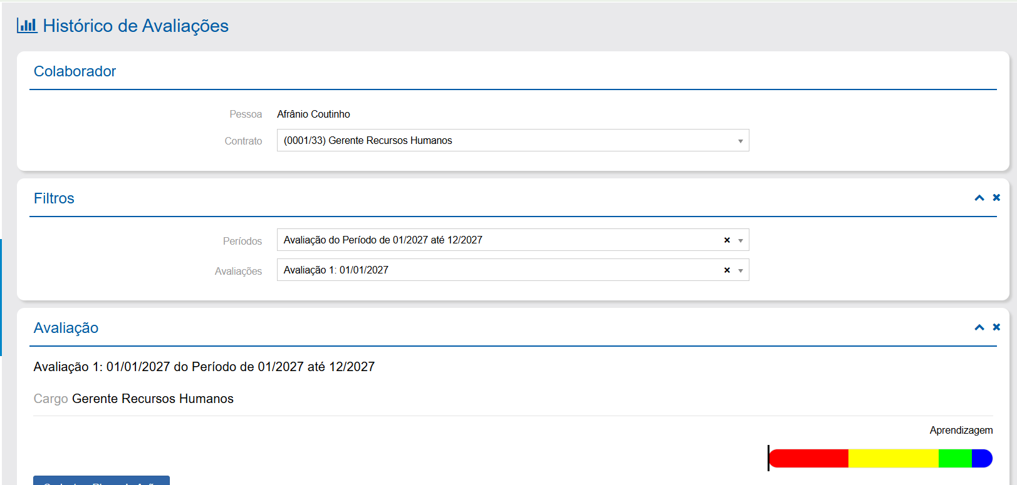Click the blue end of the Aprendizagem bar
This screenshot has height=485, width=1017.
[982, 458]
